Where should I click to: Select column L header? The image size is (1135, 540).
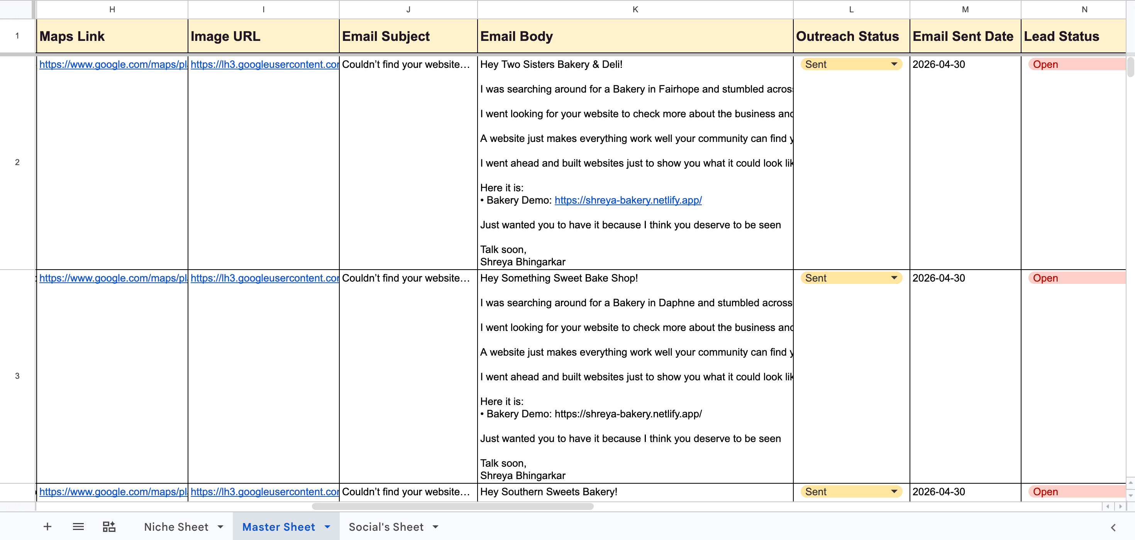click(x=851, y=9)
